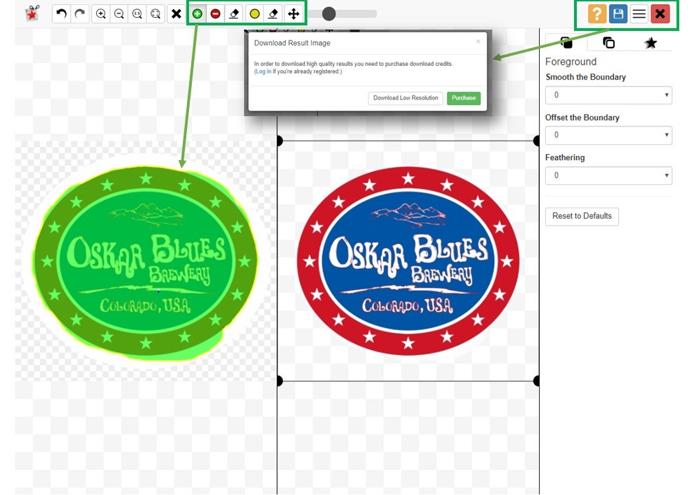The image size is (693, 495).
Task: Select the green foreground marker tool
Action: point(197,14)
